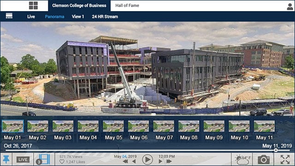Select the May 01 thumbnail
This screenshot has width=295, height=166.
click(12, 126)
